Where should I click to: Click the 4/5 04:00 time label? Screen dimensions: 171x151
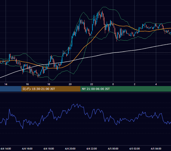[156, 149]
